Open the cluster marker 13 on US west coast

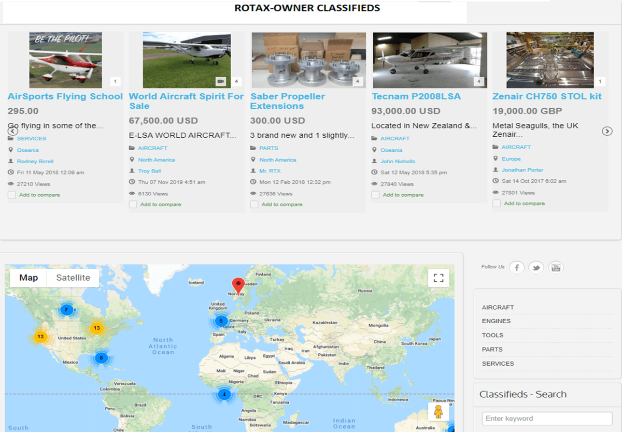(x=40, y=337)
